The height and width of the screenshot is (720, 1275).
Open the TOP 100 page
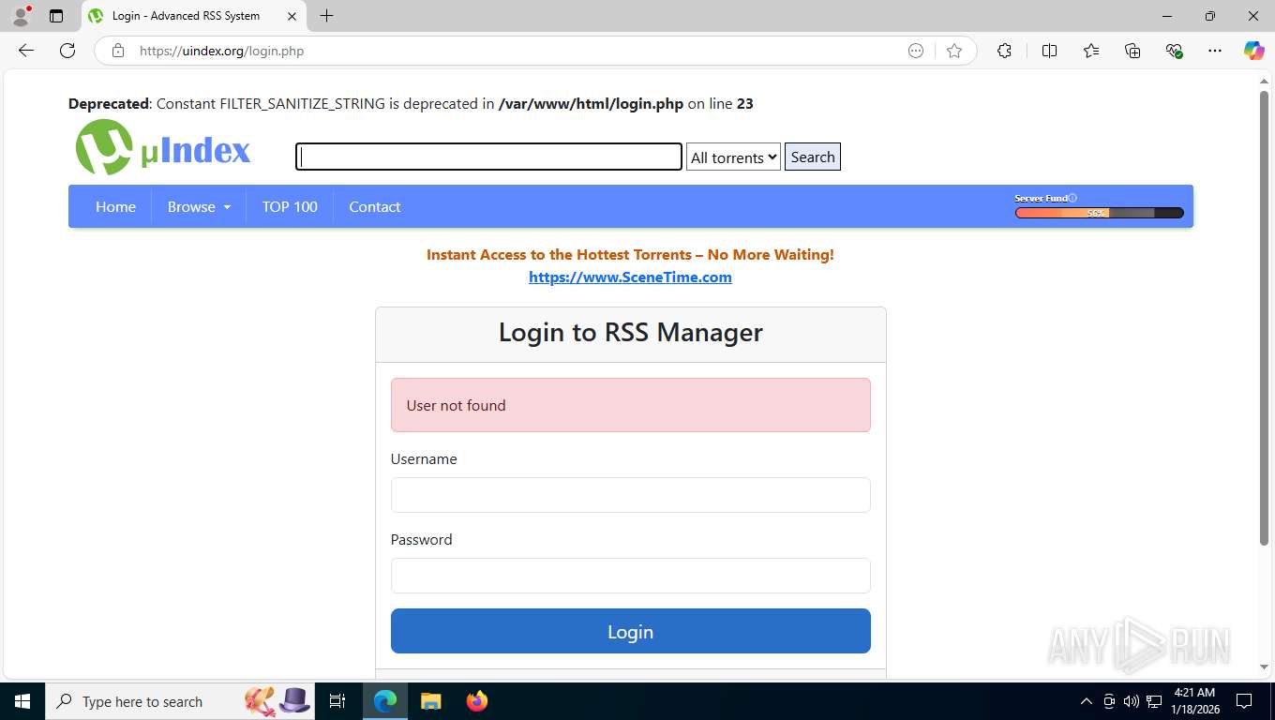(x=290, y=206)
